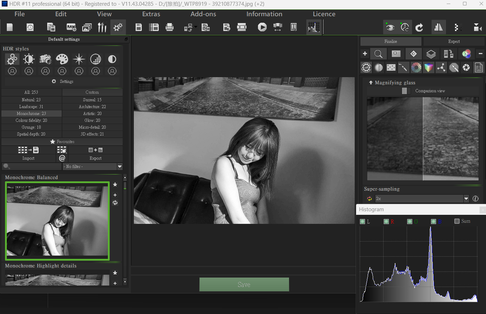Click the three paintbrushes toolbar icon
This screenshot has height=314, width=486.
click(102, 27)
